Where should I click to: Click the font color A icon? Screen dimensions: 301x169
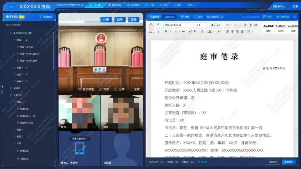tap(210, 31)
